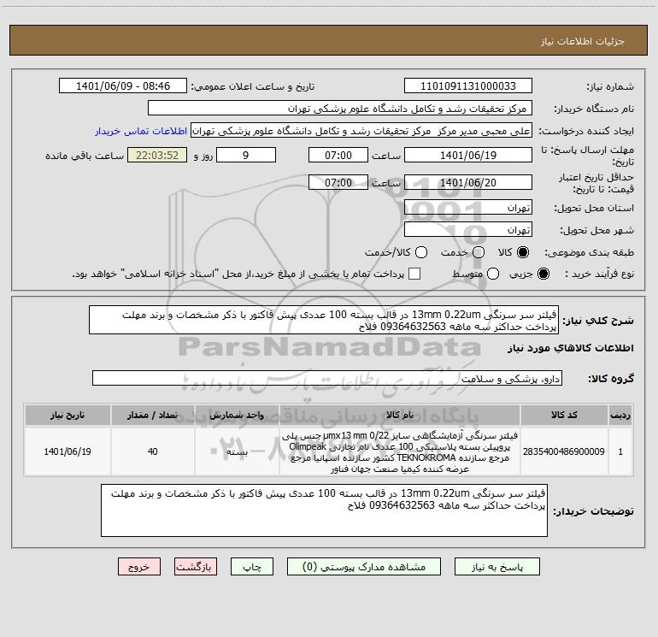Viewport: 658px width, 637px height.
Task: Select the کالا/خدمت radio button
Action: (x=421, y=252)
